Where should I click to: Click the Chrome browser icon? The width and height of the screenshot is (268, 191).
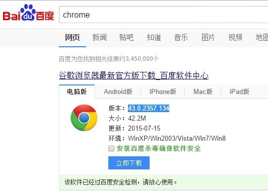pos(84,118)
